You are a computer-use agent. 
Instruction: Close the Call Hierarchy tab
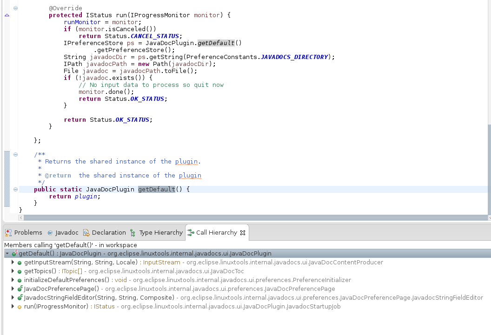point(242,232)
